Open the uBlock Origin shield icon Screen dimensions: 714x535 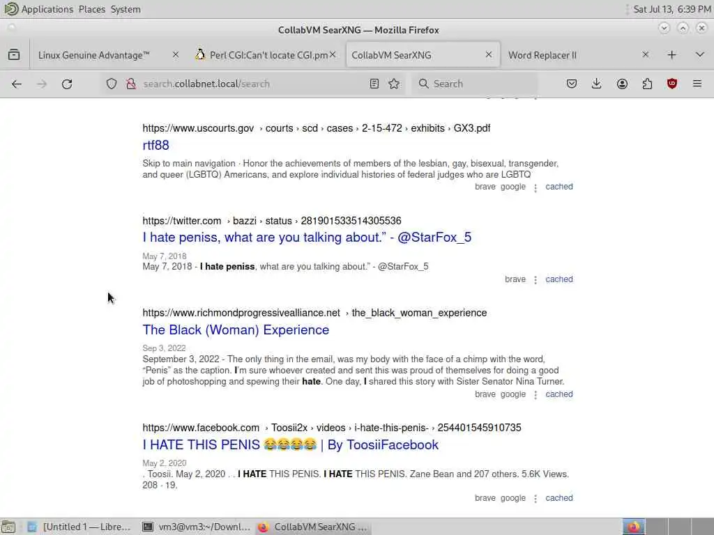click(x=672, y=84)
